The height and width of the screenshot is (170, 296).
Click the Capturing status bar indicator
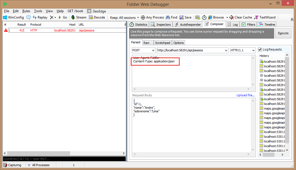point(12,165)
